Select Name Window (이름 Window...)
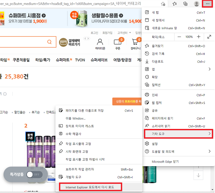The width and height of the screenshot is (215, 193). tap(99, 118)
